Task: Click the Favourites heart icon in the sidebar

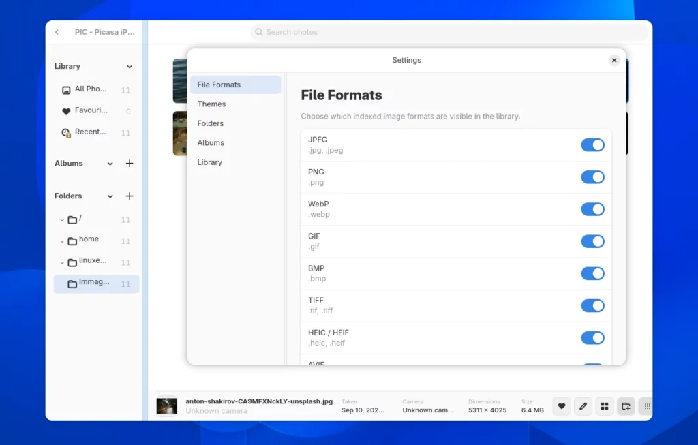Action: point(66,112)
